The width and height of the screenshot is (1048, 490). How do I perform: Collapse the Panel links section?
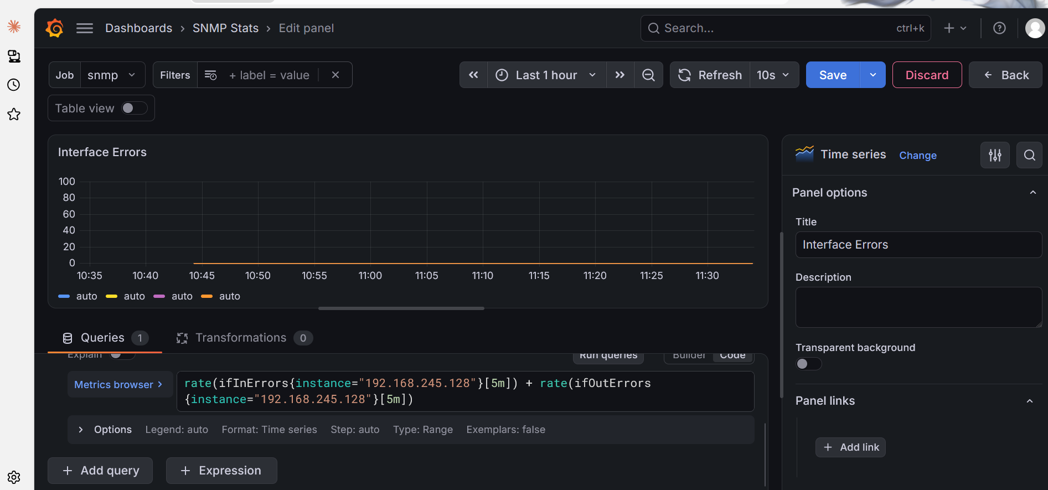1030,401
